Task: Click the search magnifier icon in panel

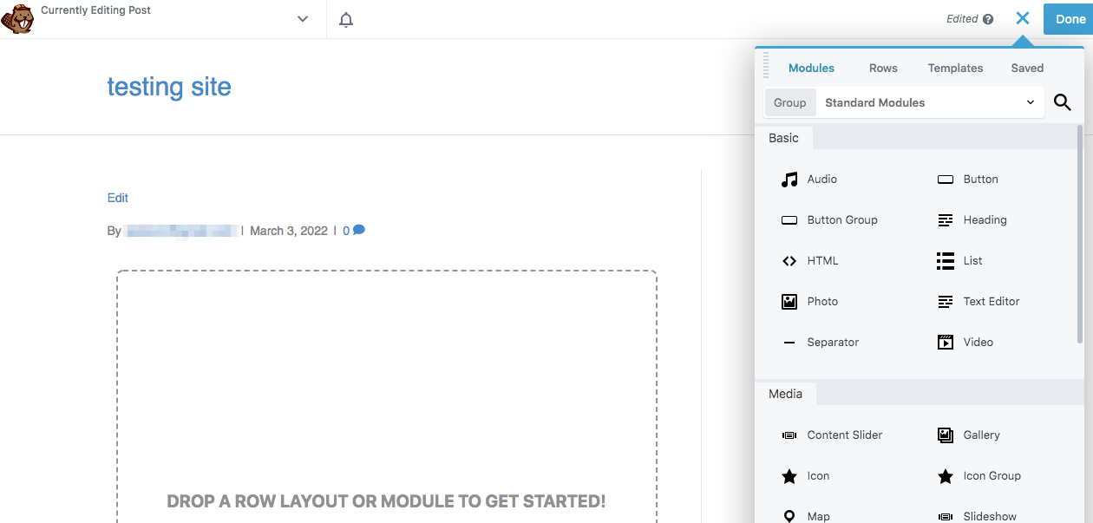Action: coord(1062,103)
